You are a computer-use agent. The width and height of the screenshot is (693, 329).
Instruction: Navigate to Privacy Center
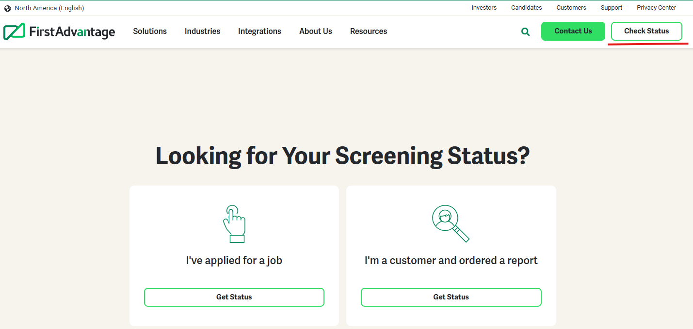(x=656, y=8)
